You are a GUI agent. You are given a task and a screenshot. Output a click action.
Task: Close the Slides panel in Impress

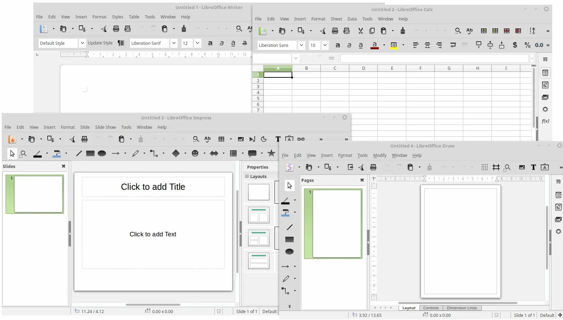(64, 166)
